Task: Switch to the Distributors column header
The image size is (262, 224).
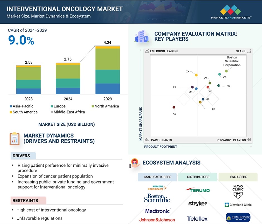Action: pyautogui.click(x=198, y=177)
